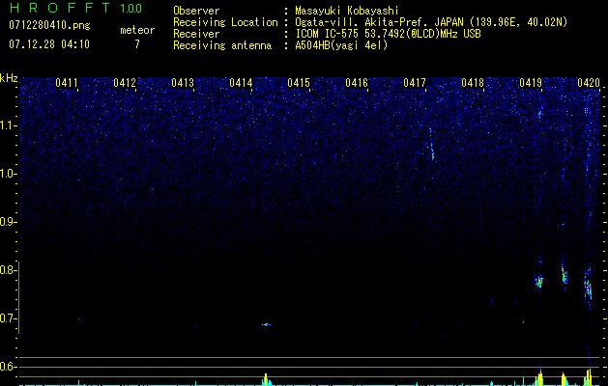Click the vertical echo streak after 0417
Screen dimensions: 608x386
(x=432, y=145)
